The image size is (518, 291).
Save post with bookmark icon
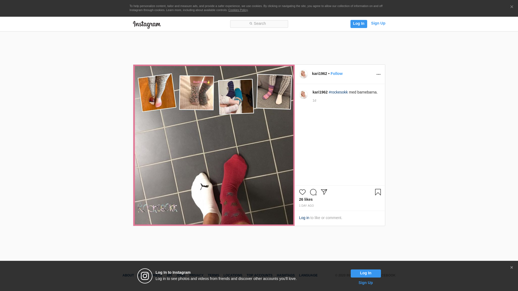(x=378, y=192)
